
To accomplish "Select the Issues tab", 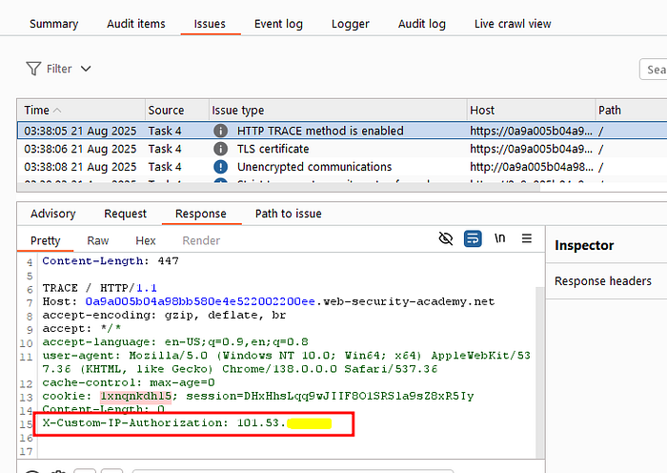I will (210, 24).
